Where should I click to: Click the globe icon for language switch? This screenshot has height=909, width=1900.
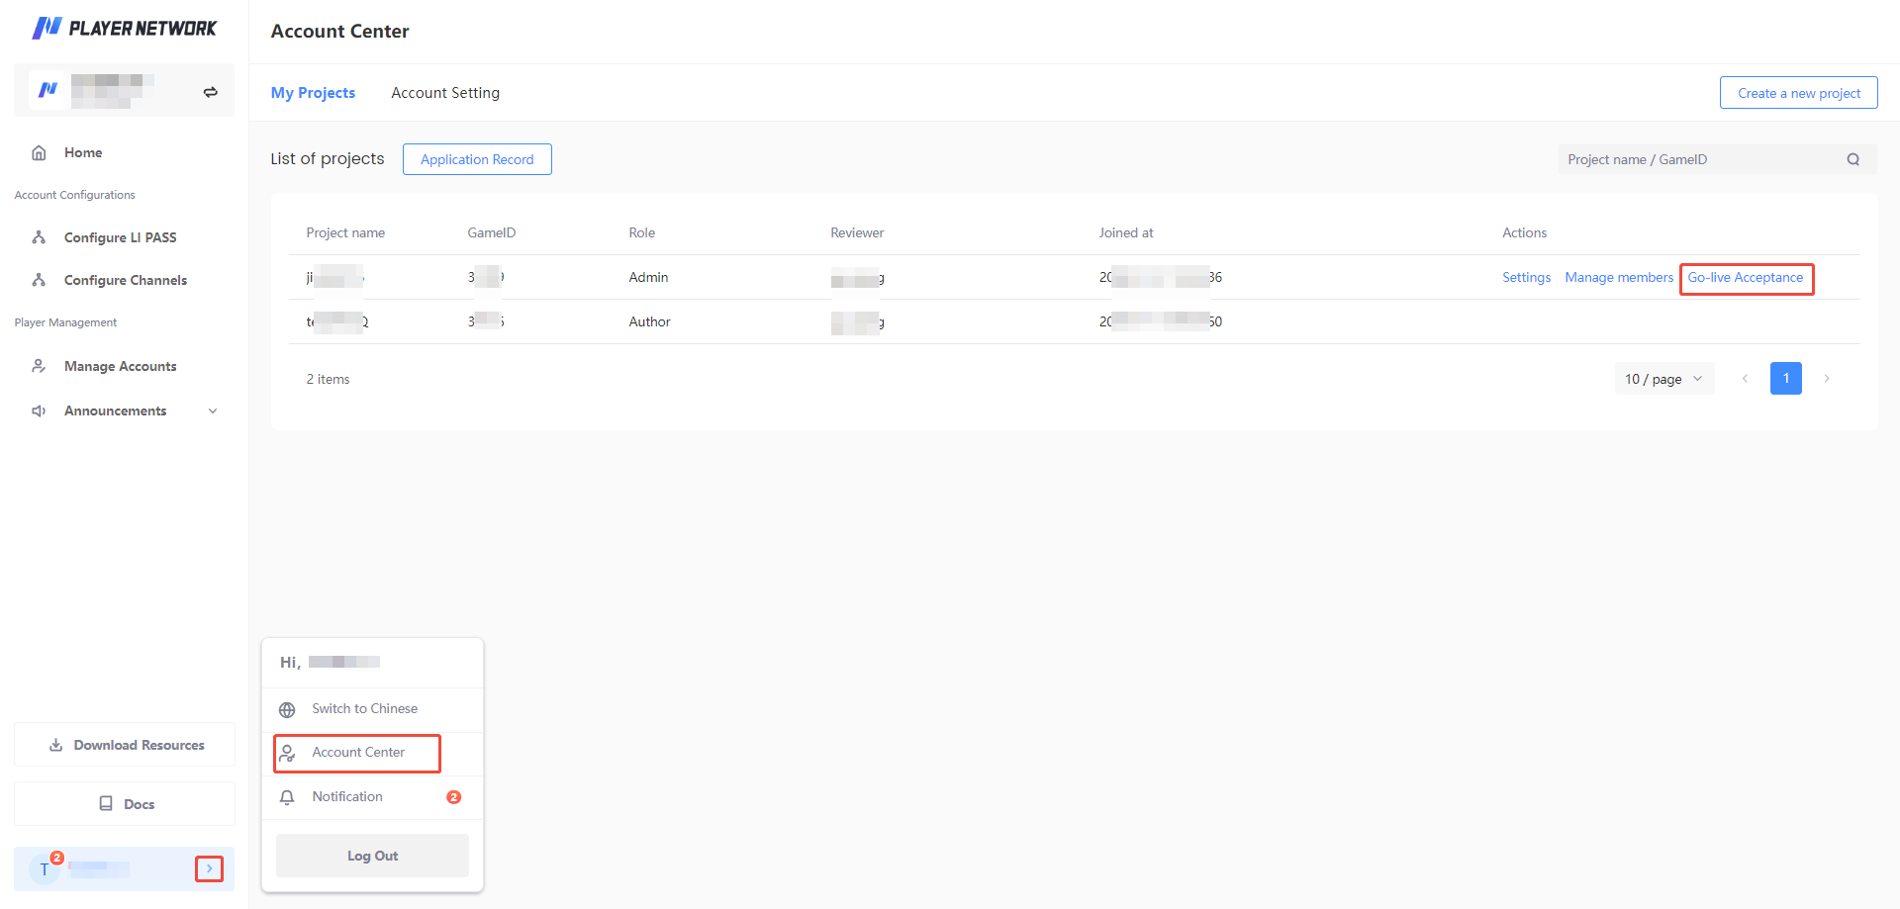coord(287,709)
